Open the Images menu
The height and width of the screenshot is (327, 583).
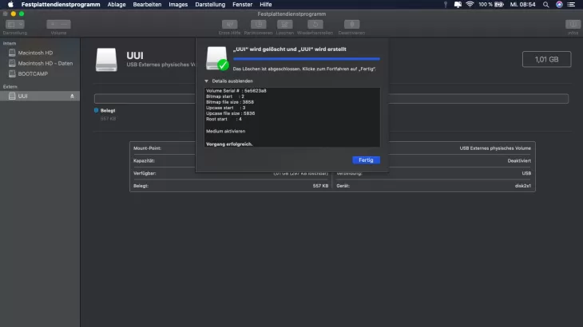point(178,4)
